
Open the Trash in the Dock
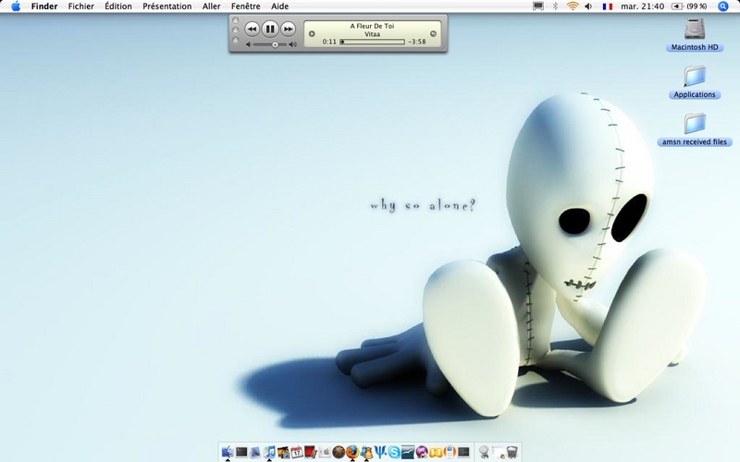coord(512,452)
